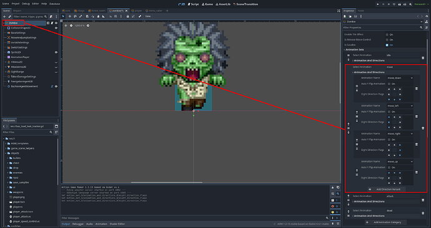Zoom in using the plus icon by zoom percentage

coord(88,26)
